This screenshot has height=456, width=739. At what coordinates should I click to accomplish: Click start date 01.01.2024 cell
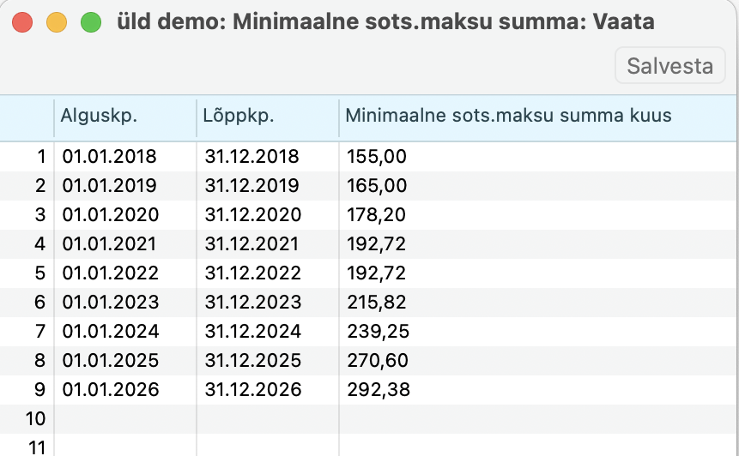[x=110, y=332]
